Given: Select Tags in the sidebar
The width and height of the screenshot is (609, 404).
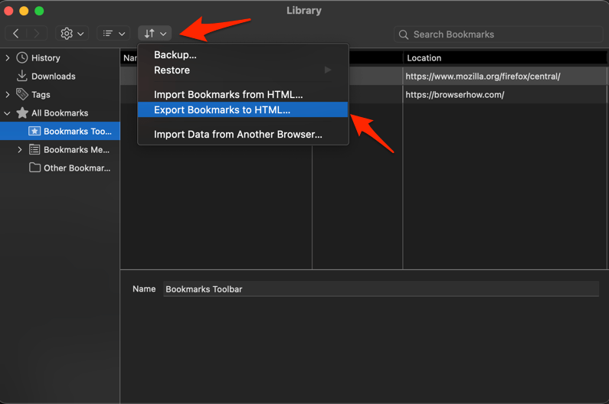Looking at the screenshot, I should (x=41, y=95).
